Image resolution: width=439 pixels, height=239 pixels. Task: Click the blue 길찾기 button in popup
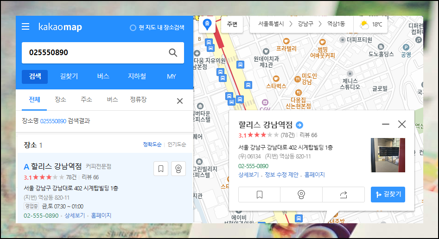point(388,195)
